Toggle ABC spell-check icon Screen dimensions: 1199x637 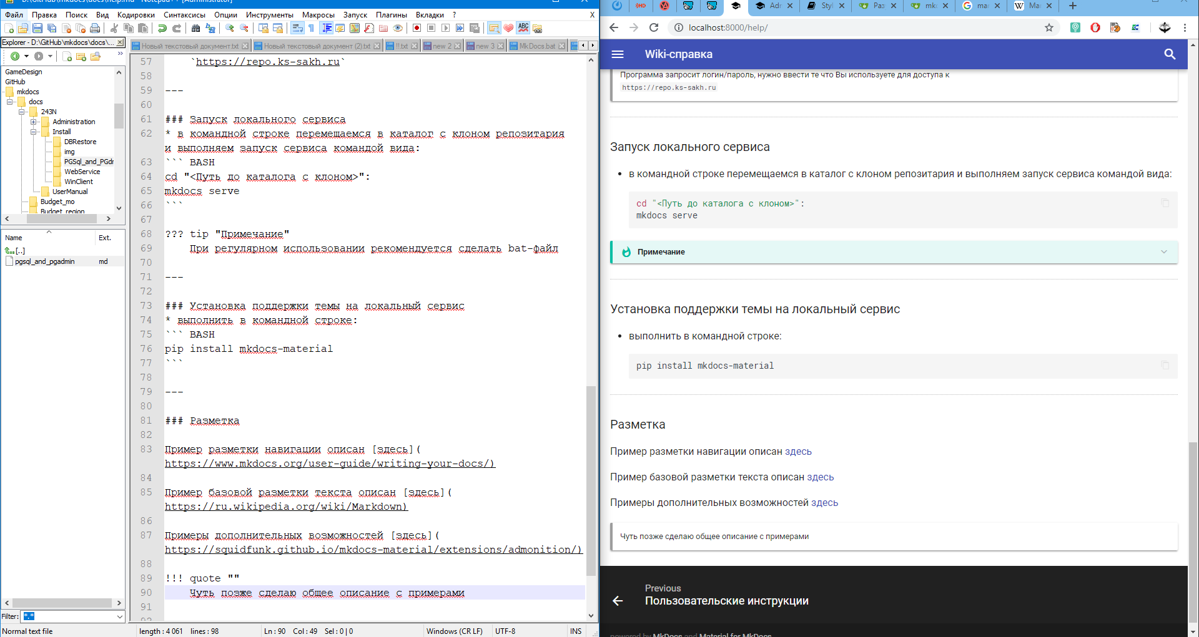(x=523, y=28)
